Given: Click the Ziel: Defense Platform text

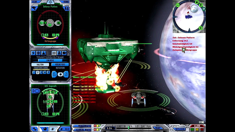Looking at the screenshot, I should click(x=184, y=38).
